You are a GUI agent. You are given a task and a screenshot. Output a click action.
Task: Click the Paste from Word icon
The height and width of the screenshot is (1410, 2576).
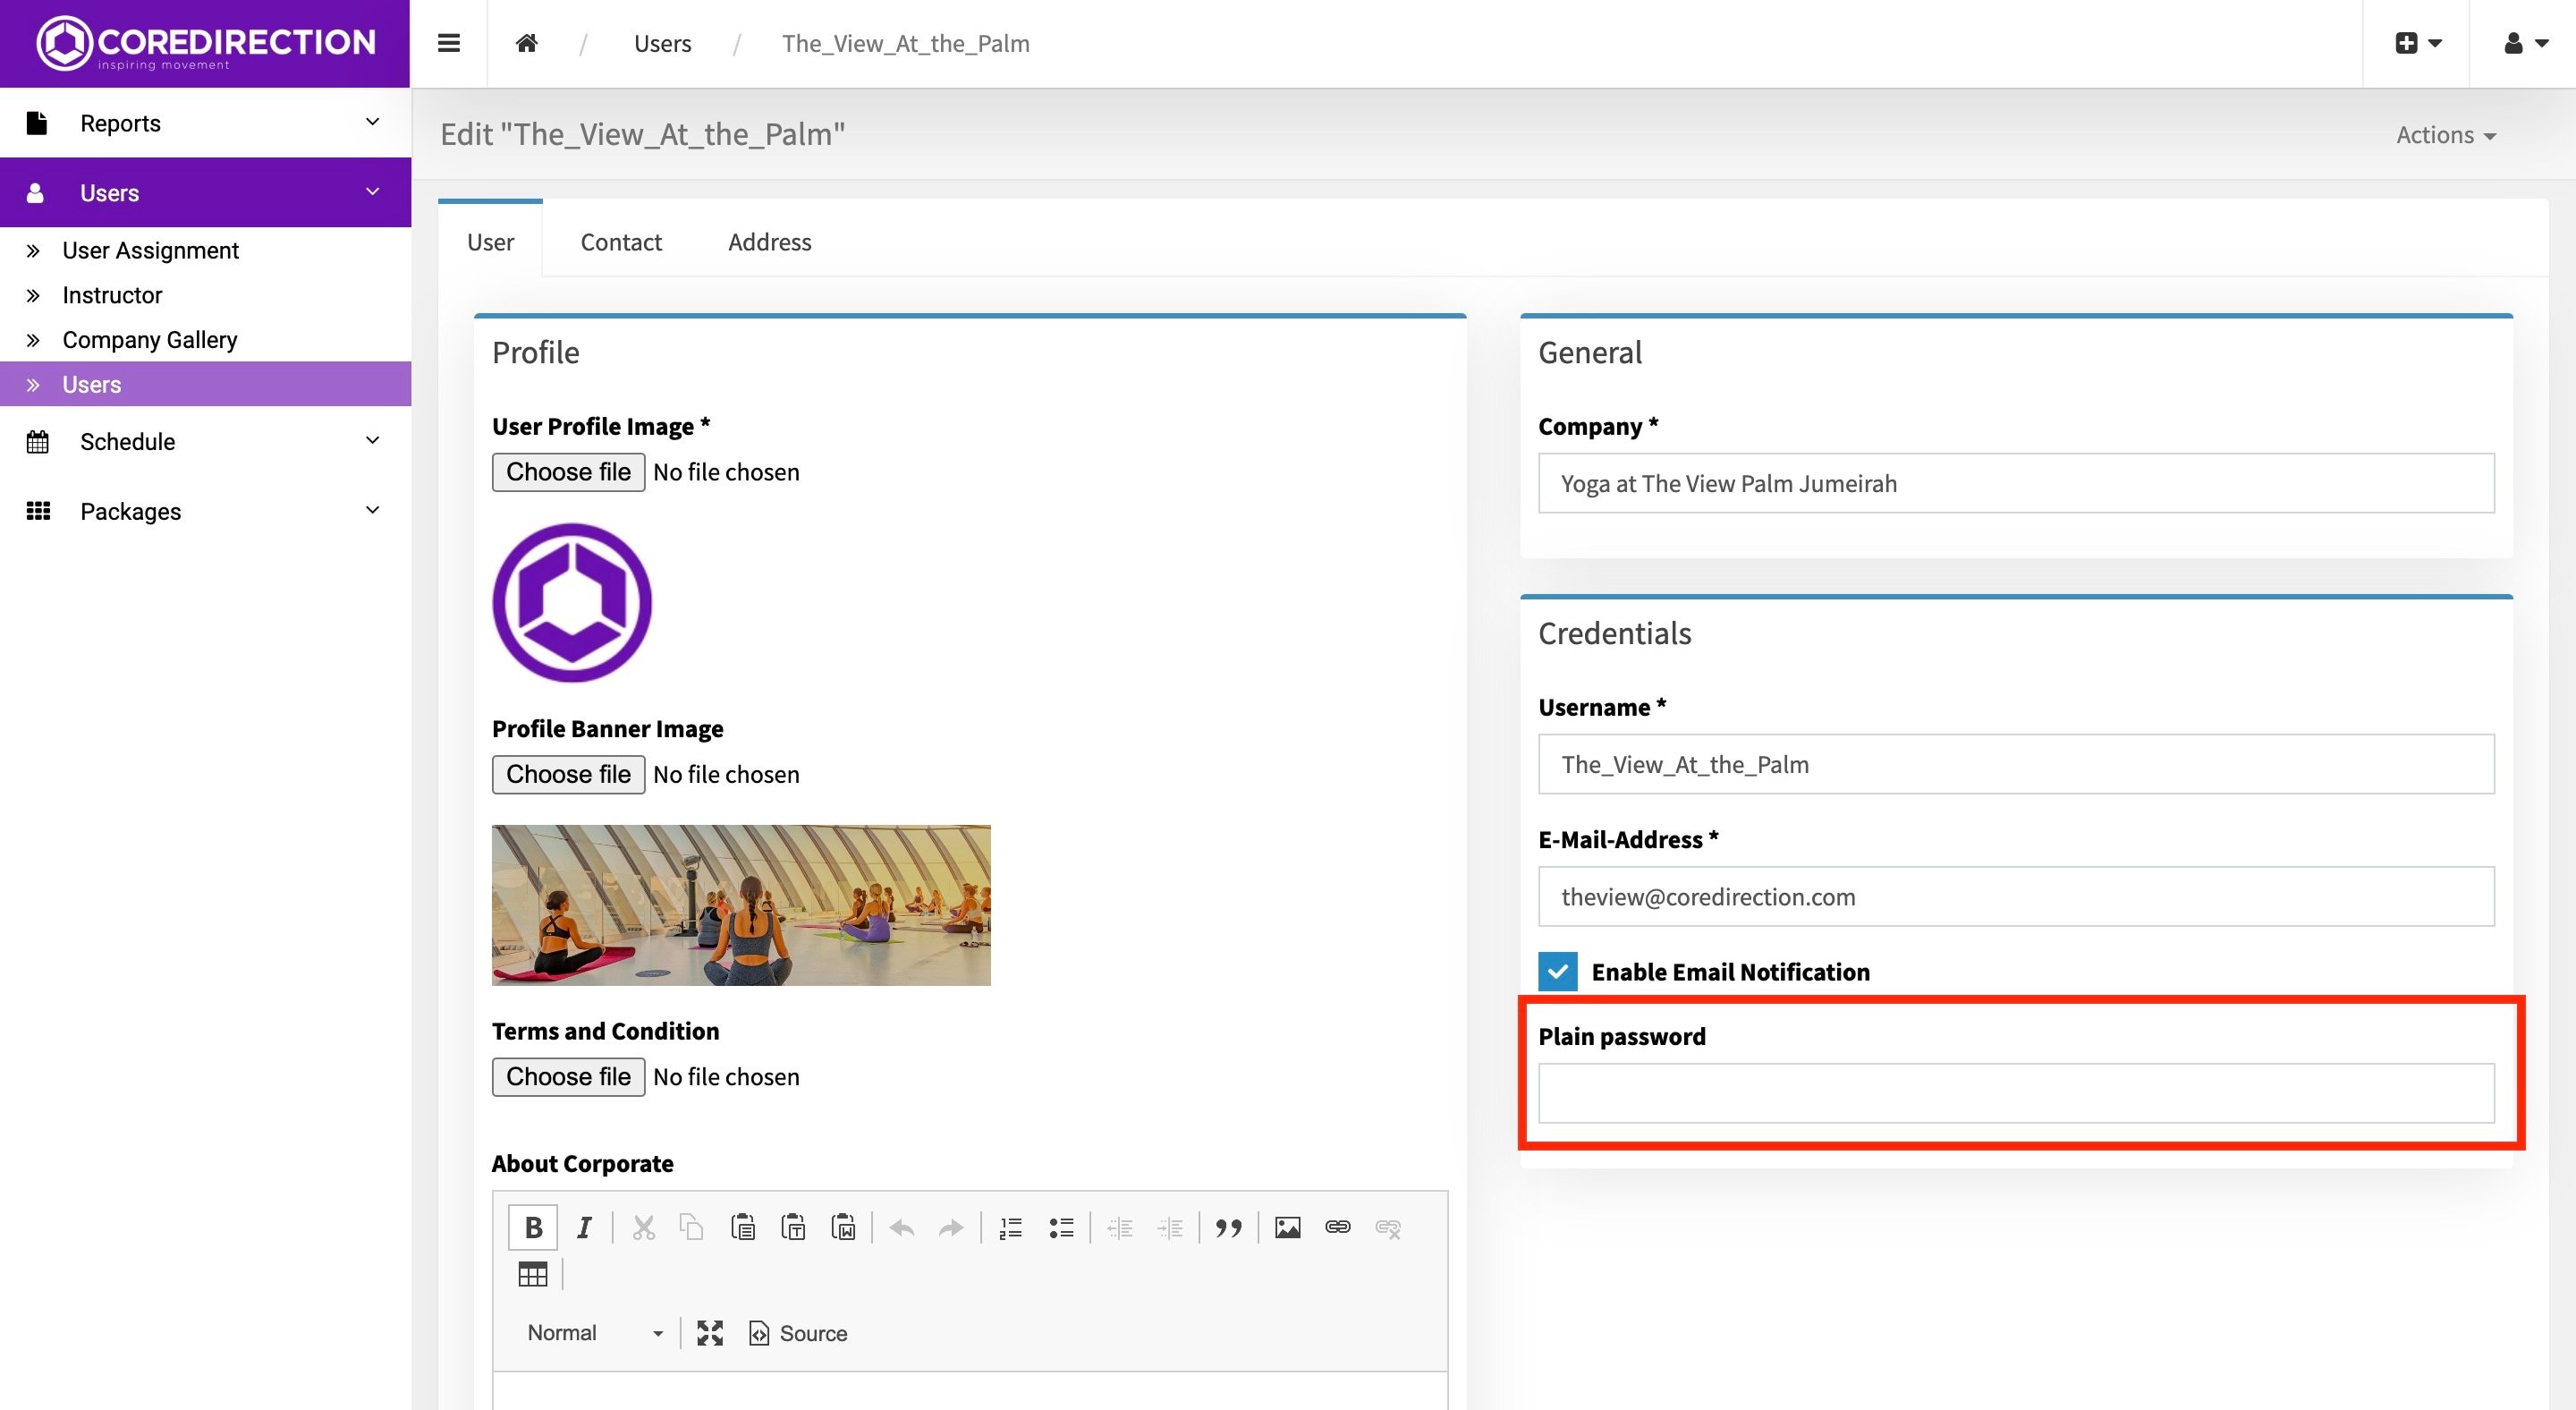tap(843, 1227)
